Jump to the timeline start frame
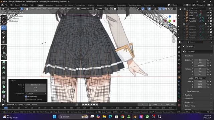Viewport: 214px width, 120px height. (83, 105)
